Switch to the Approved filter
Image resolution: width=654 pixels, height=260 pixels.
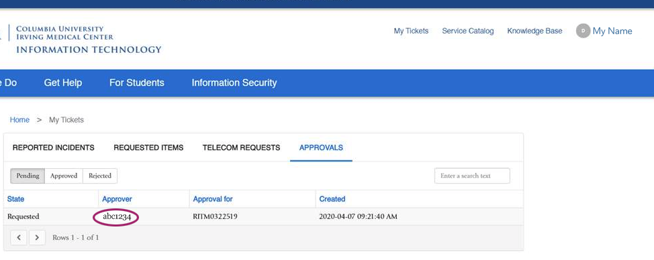pos(64,176)
